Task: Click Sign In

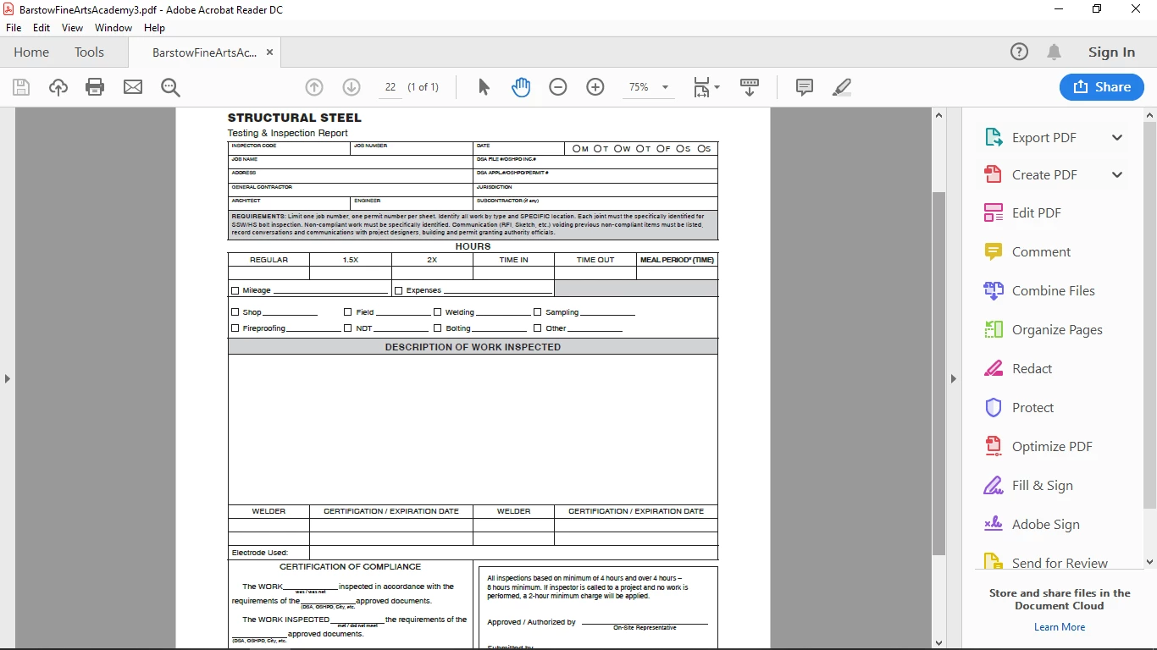Action: point(1111,52)
